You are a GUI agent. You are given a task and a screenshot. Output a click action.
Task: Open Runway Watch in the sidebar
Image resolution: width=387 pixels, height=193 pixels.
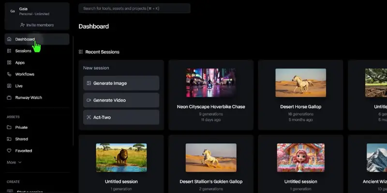tap(37, 97)
